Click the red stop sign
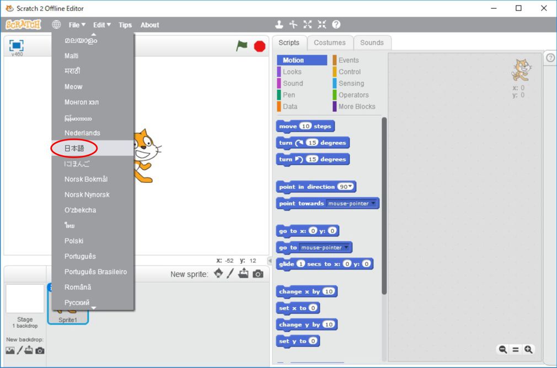 coord(260,46)
